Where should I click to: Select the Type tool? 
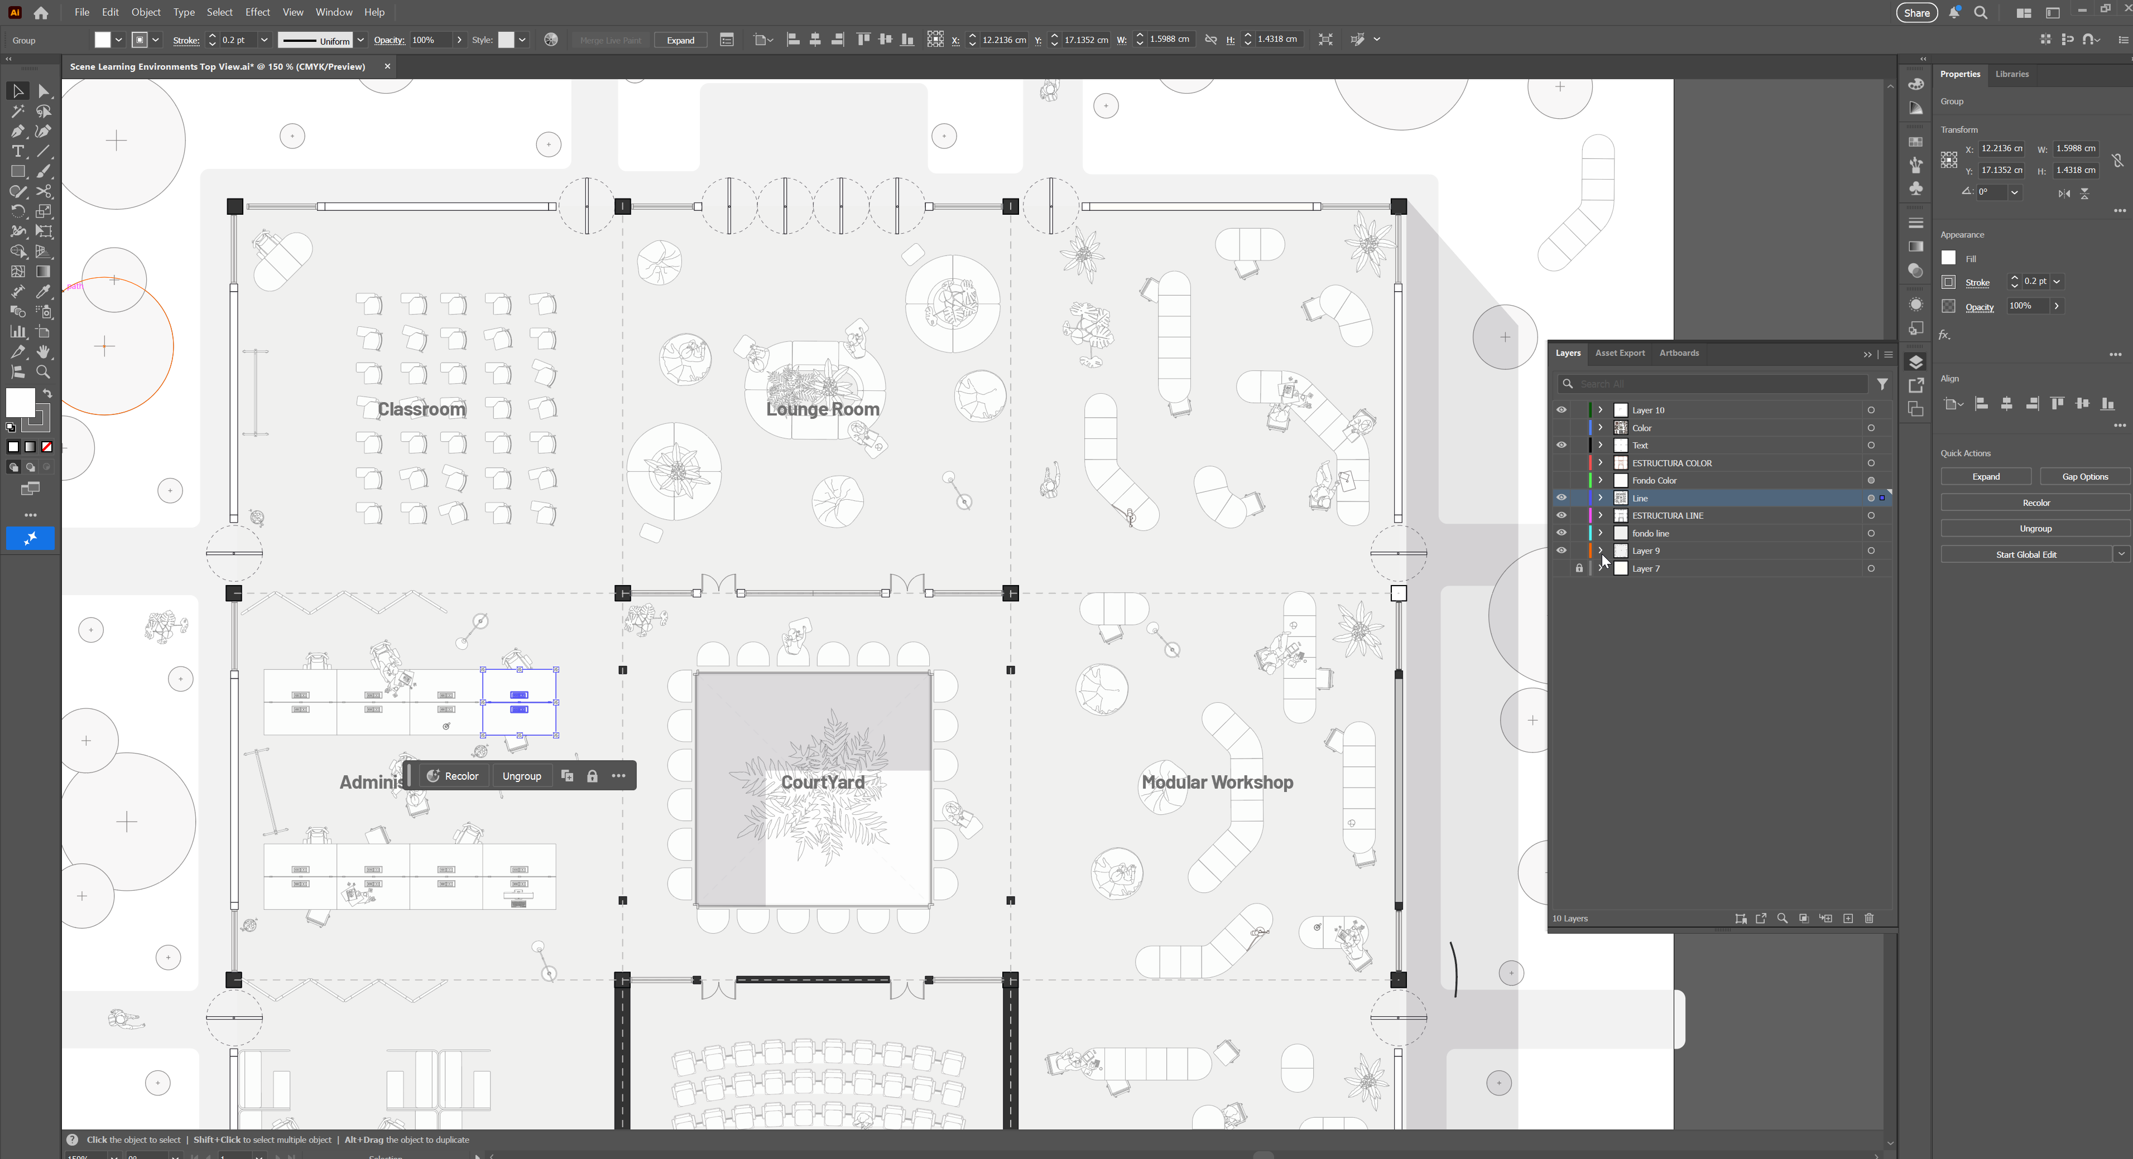pos(17,151)
